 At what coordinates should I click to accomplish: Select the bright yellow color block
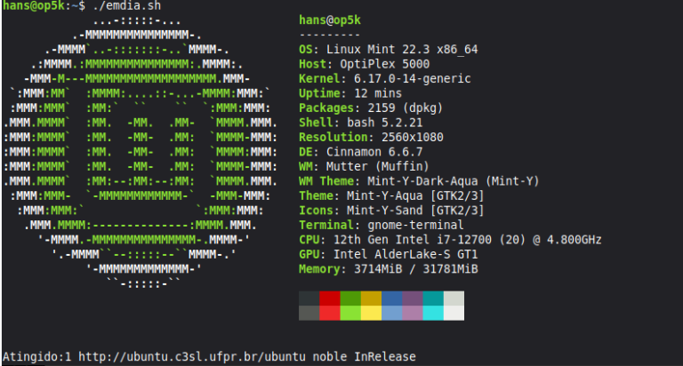pyautogui.click(x=371, y=313)
